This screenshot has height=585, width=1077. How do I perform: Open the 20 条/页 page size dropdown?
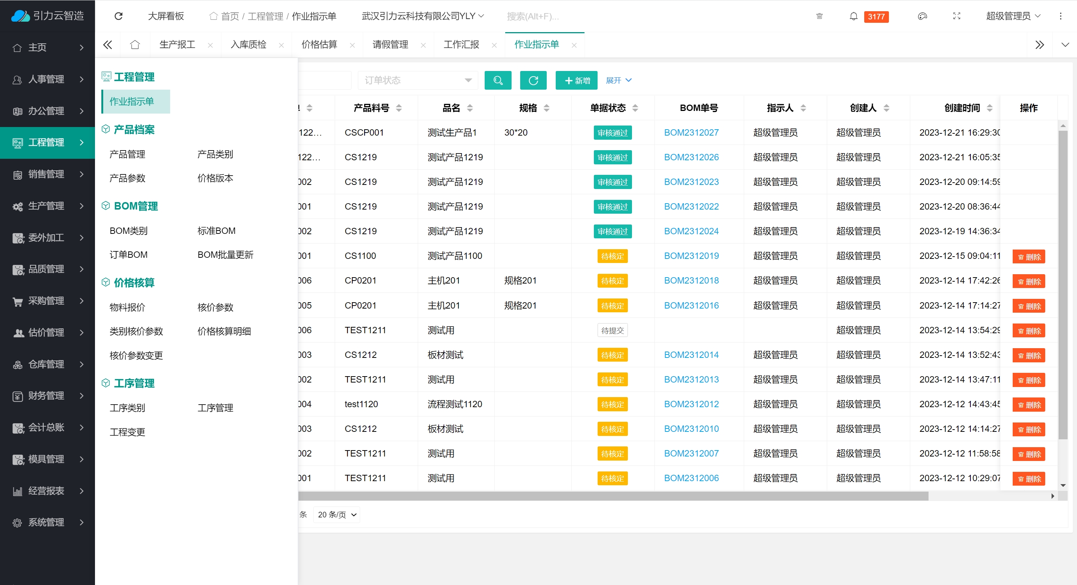337,514
